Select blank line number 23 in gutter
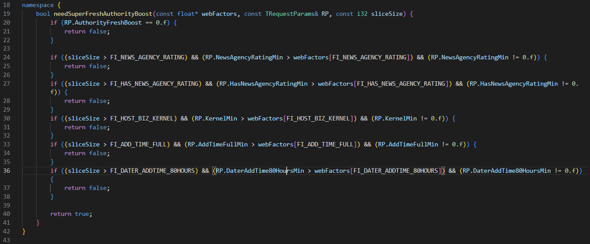This screenshot has width=590, height=244. (7, 49)
